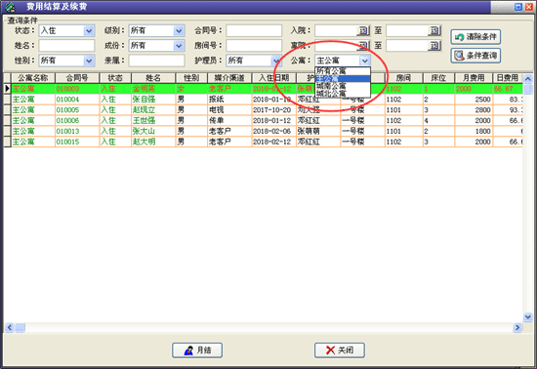Screen dimensions: 537x369
Task: Click the name cell 王世强
Action: [153, 120]
